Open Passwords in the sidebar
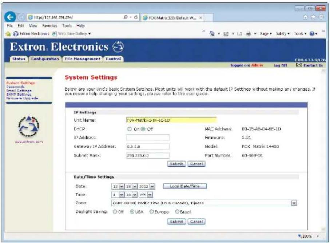The width and height of the screenshot is (330, 243). (15, 87)
